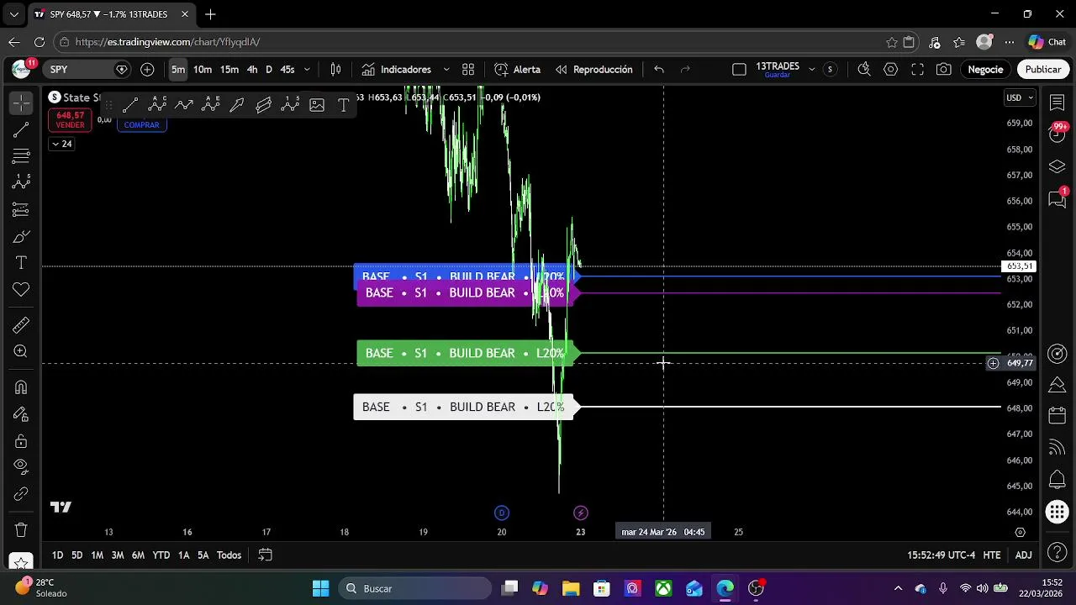This screenshot has height=605, width=1076.
Task: Open the Fibonacci retracement tools
Action: click(x=21, y=156)
